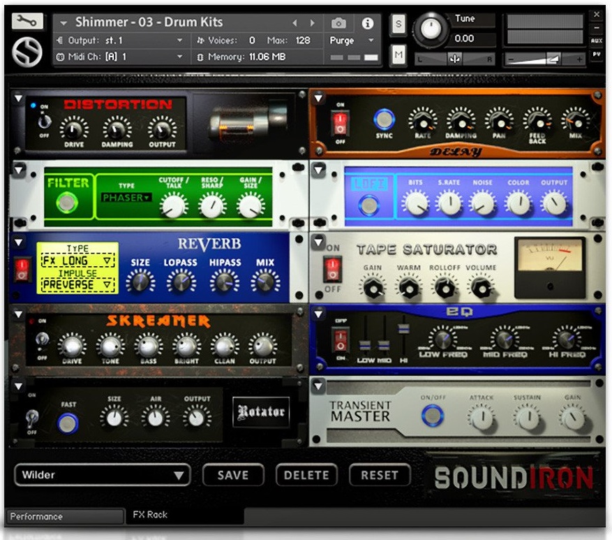Open the Reverb impulse PREVERSE dropdown
Screen dimensions: 612x540
77,284
